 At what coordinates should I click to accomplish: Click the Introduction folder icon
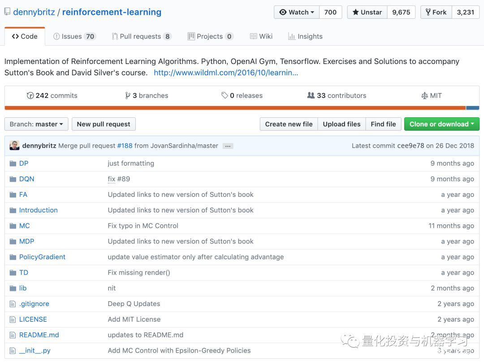coord(13,210)
